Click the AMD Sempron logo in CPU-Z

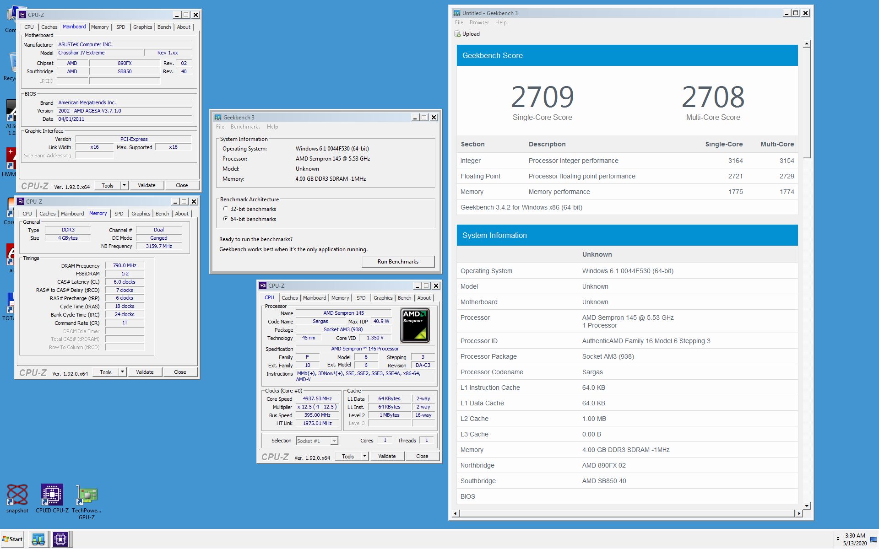415,325
